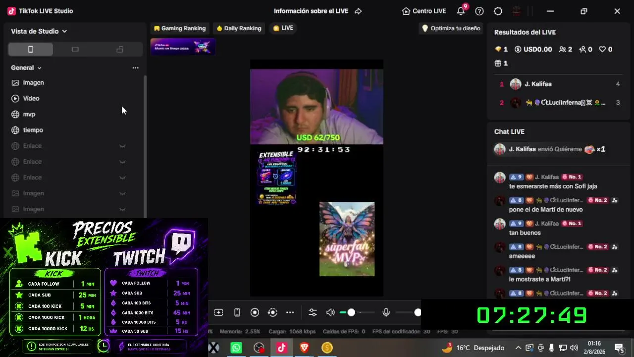Collapse the General sources group
The image size is (634, 357).
(x=26, y=68)
